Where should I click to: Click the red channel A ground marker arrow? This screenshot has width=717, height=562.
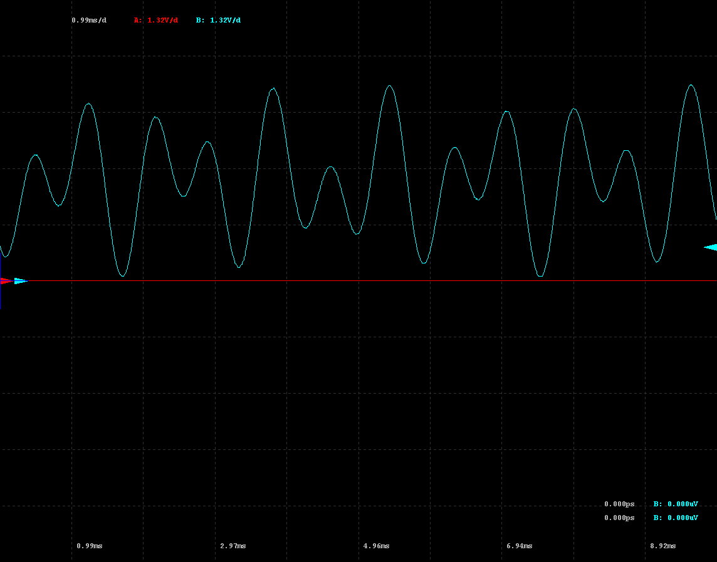[6, 281]
